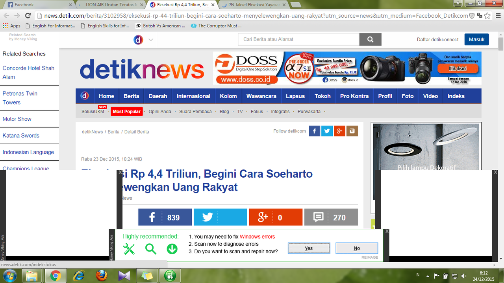The width and height of the screenshot is (504, 283).
Task: Open the Visual Studio taskbar icon
Action: point(124,276)
